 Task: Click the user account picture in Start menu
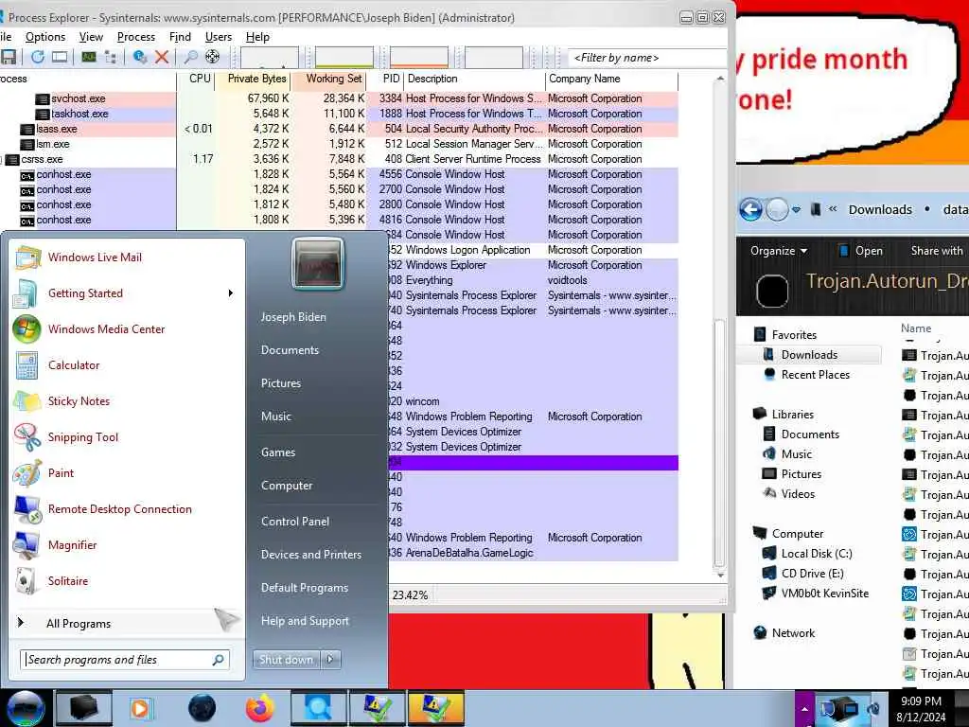(318, 264)
